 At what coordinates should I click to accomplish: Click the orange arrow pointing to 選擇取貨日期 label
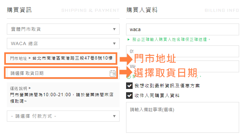(x=126, y=72)
